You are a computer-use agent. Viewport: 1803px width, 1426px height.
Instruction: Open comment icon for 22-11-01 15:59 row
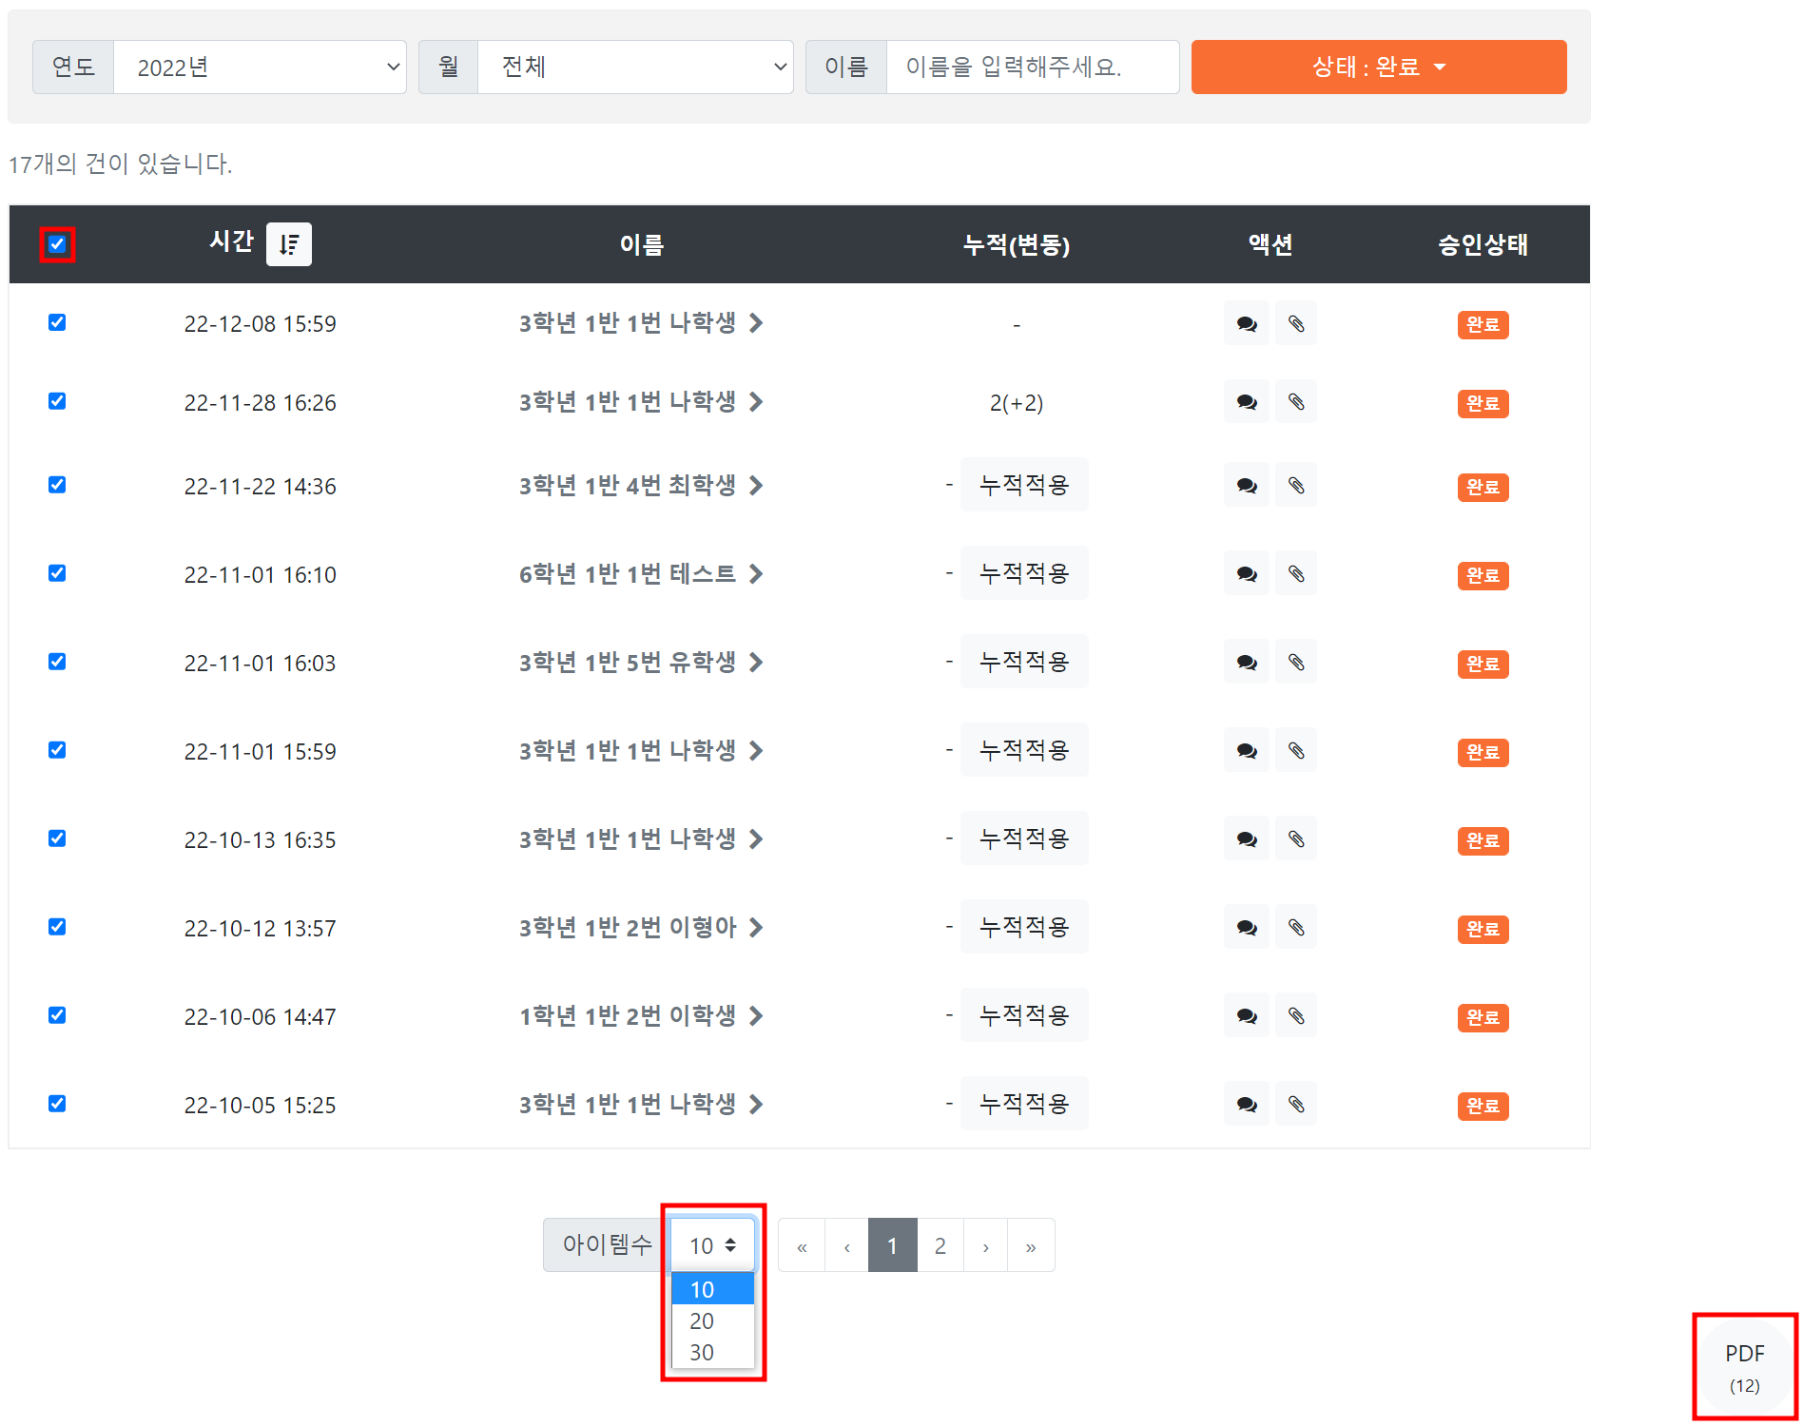pos(1247,752)
